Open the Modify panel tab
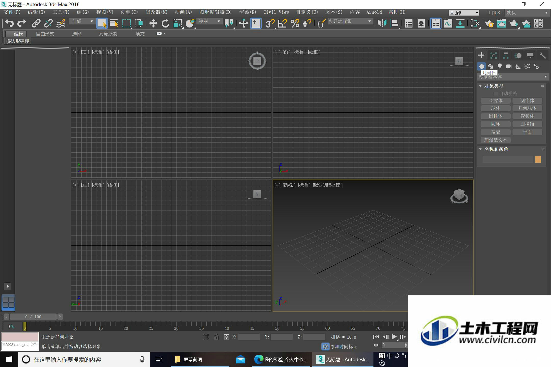Image resolution: width=551 pixels, height=367 pixels. point(494,55)
